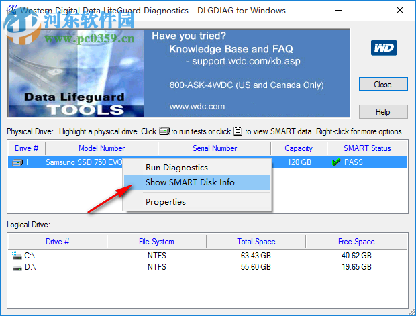Click the logical Drive # column header
The height and width of the screenshot is (316, 416).
57,242
